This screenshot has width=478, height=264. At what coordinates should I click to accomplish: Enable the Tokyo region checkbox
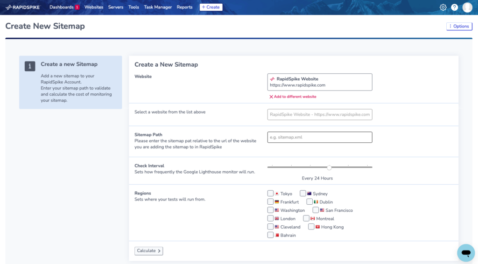click(270, 194)
